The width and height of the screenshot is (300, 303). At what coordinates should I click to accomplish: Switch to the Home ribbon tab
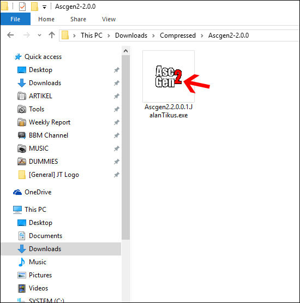tap(46, 19)
